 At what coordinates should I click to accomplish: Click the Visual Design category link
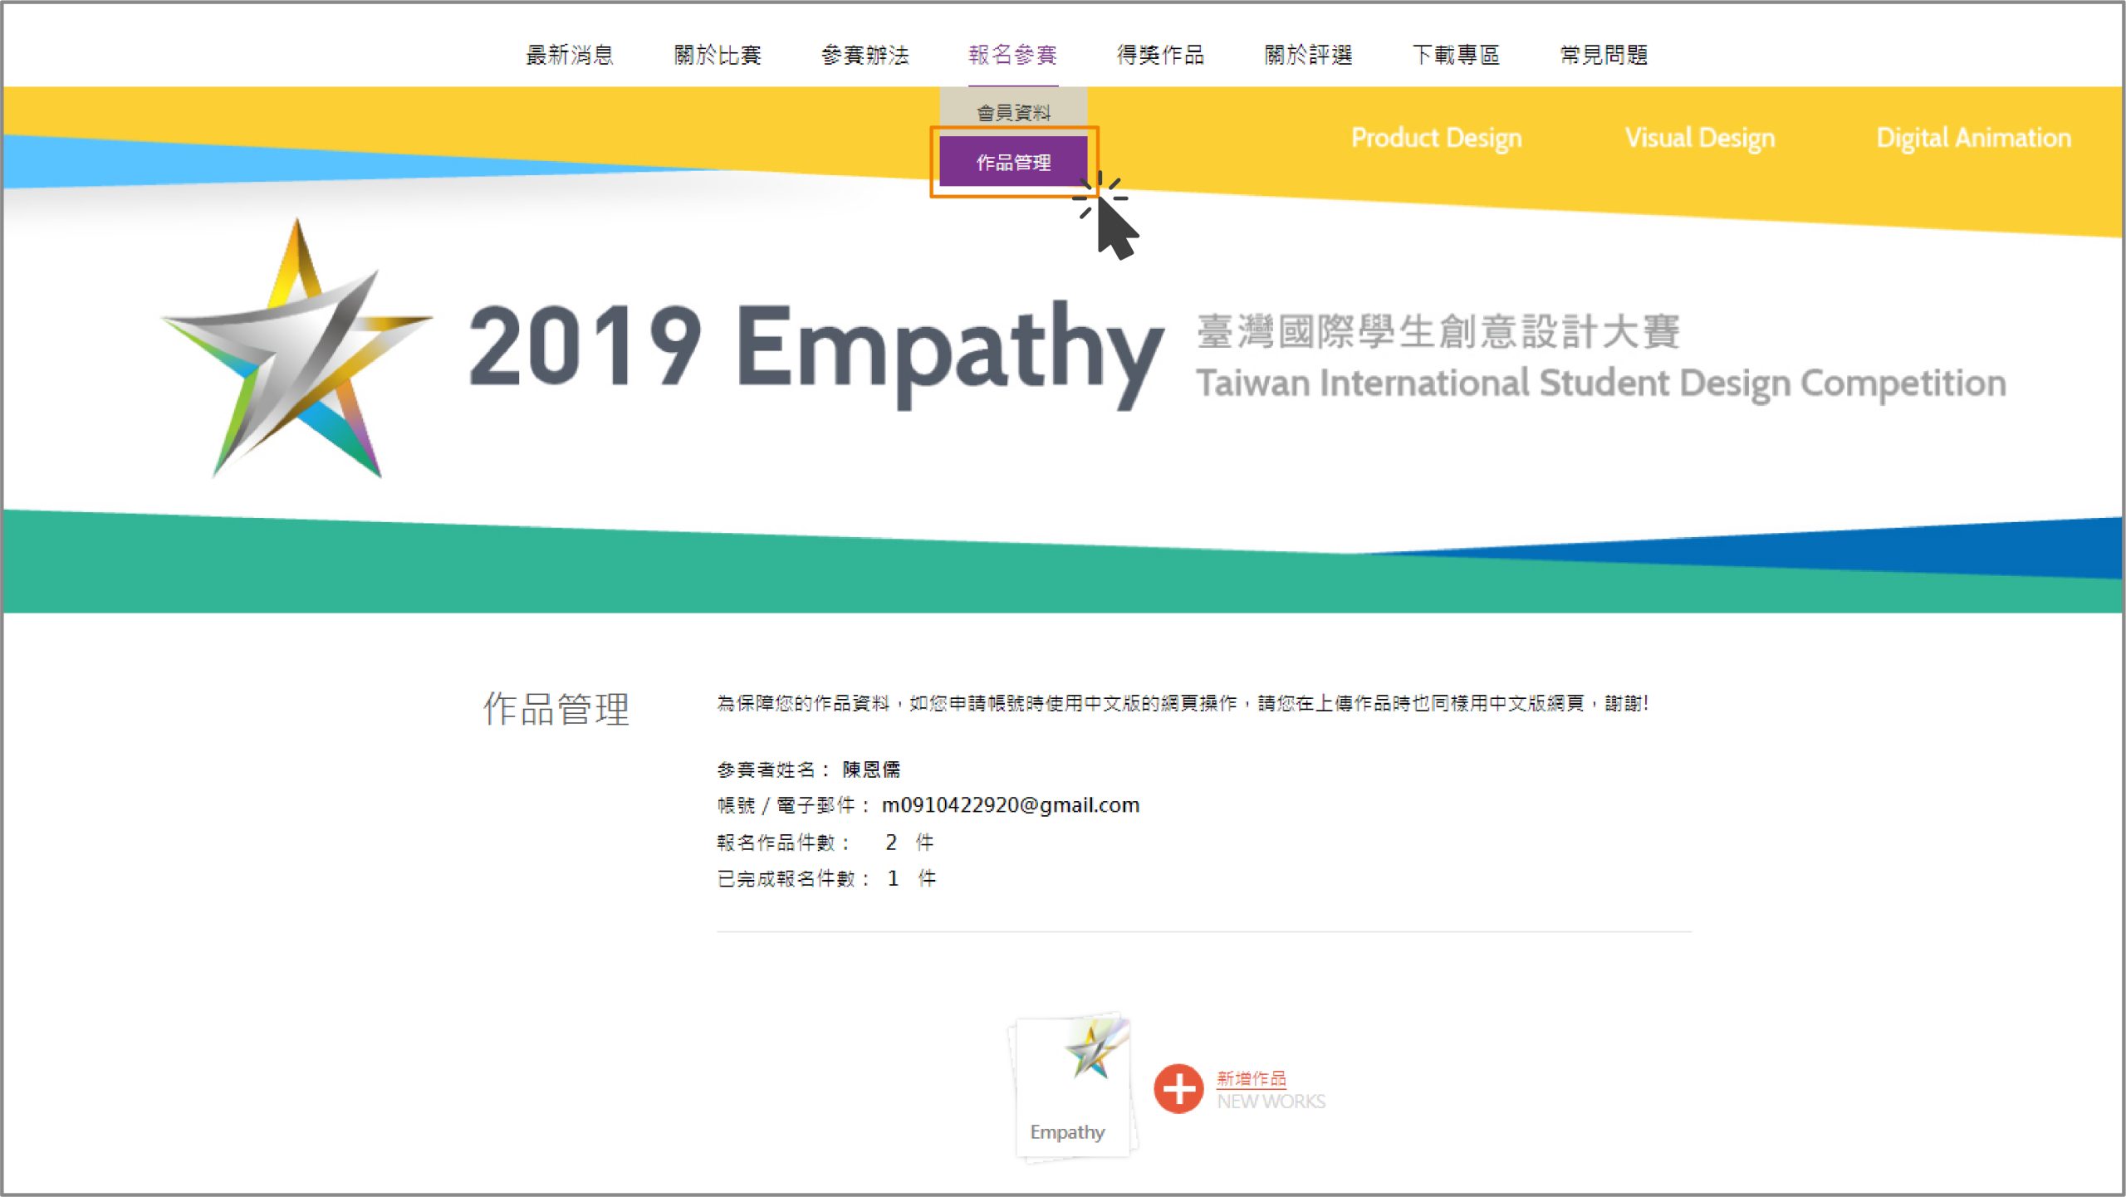click(x=1699, y=138)
